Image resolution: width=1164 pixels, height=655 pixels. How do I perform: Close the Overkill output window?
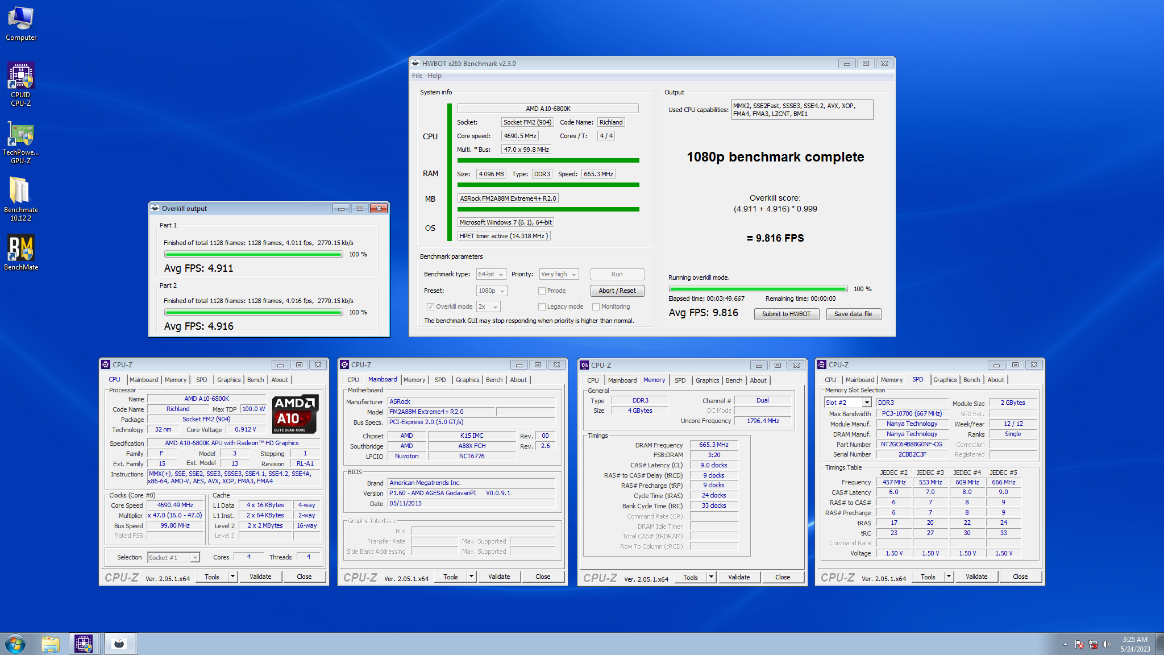pyautogui.click(x=379, y=209)
